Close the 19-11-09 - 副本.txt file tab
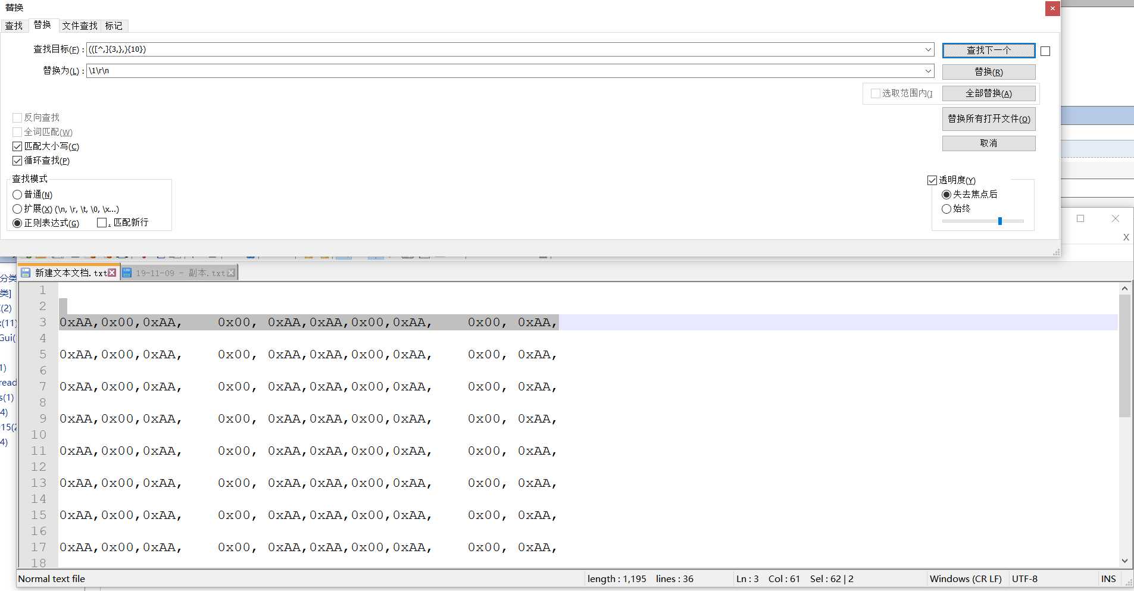 (231, 273)
